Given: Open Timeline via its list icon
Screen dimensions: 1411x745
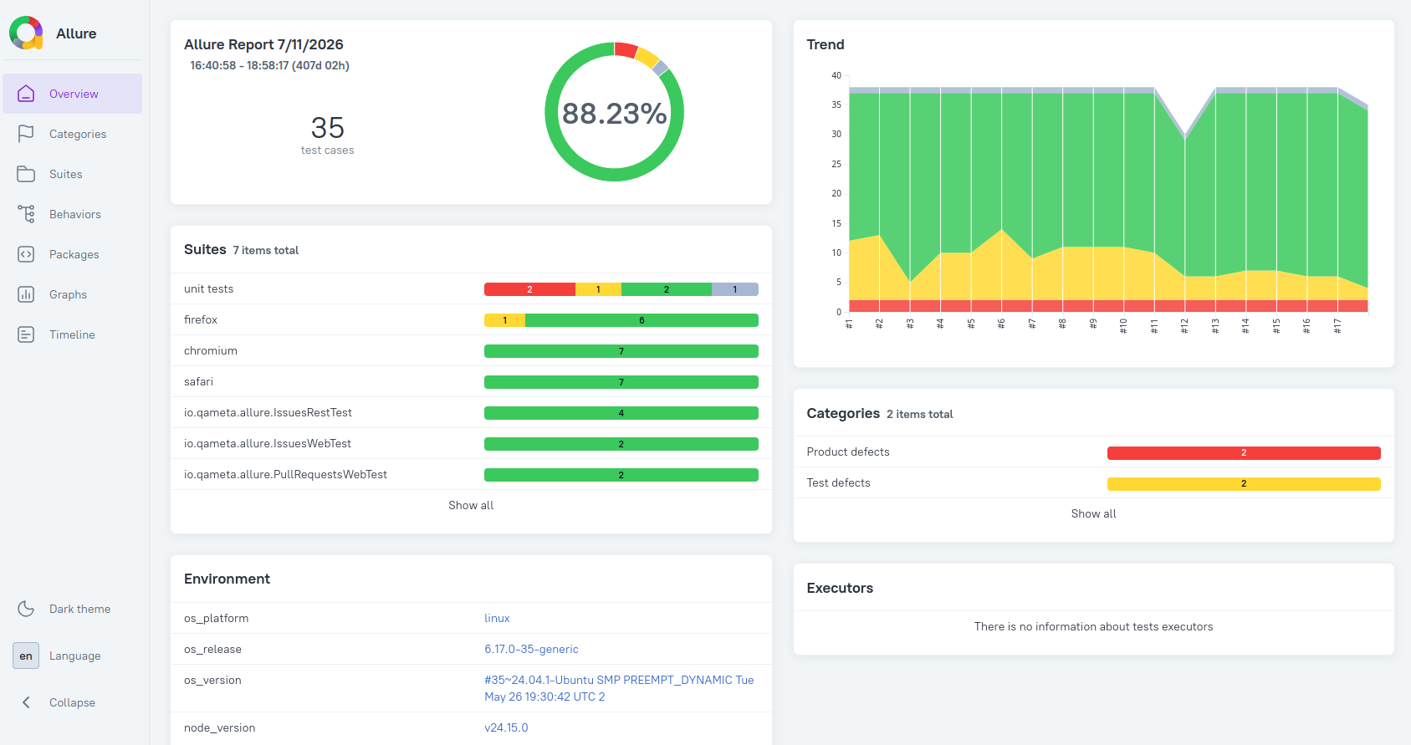Looking at the screenshot, I should [x=26, y=334].
